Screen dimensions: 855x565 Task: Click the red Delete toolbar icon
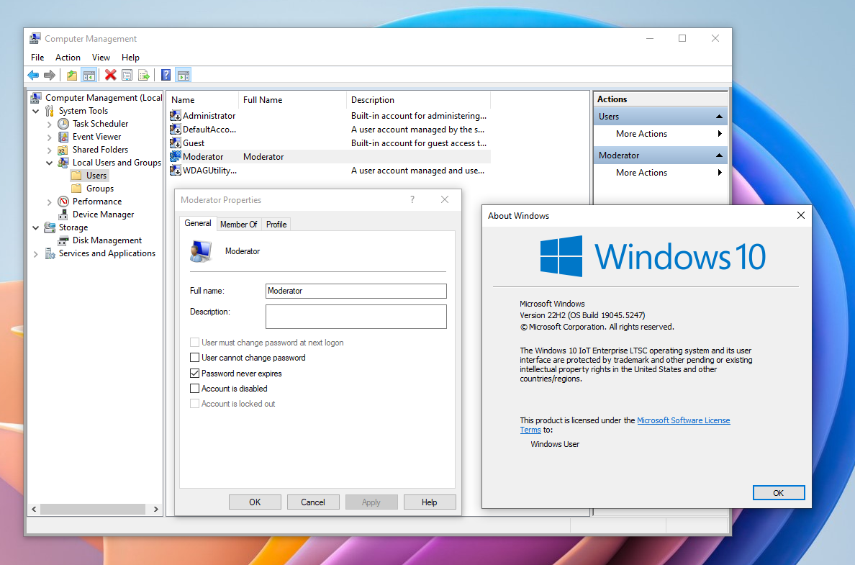[x=111, y=76]
